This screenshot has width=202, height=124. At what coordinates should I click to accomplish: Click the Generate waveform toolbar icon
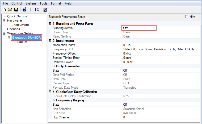coord(24,10)
